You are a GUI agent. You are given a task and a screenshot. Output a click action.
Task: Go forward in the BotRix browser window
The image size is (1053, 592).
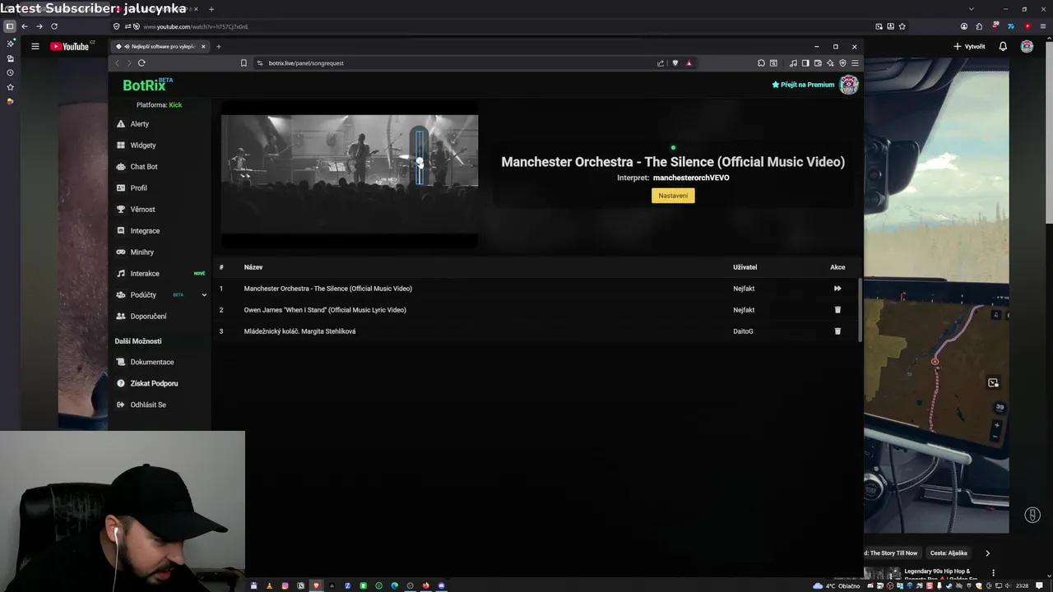click(x=128, y=63)
